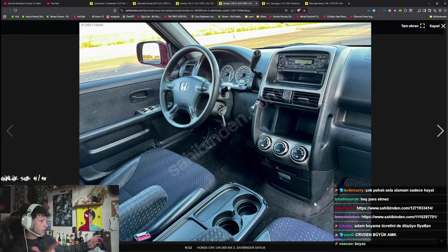Image resolution: width=448 pixels, height=252 pixels.
Task: Open the Home / X bookmark
Action: pyautogui.click(x=96, y=16)
